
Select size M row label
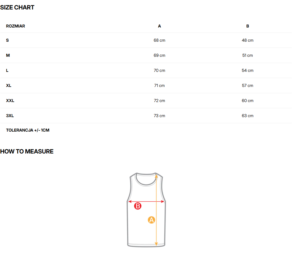point(8,55)
